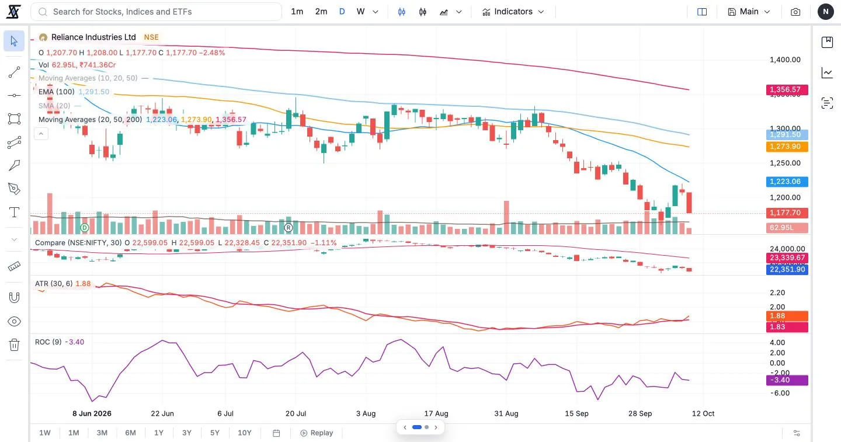This screenshot has height=442, width=841.
Task: Open the chart analysis panel icon
Action: point(827,72)
